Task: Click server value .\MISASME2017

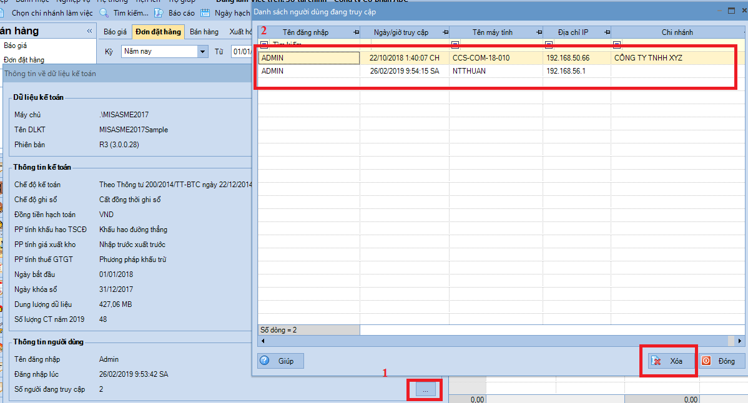Action: coord(124,115)
